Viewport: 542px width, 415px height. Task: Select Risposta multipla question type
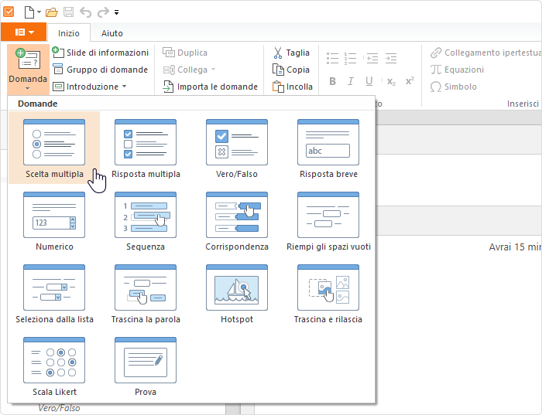(x=146, y=148)
